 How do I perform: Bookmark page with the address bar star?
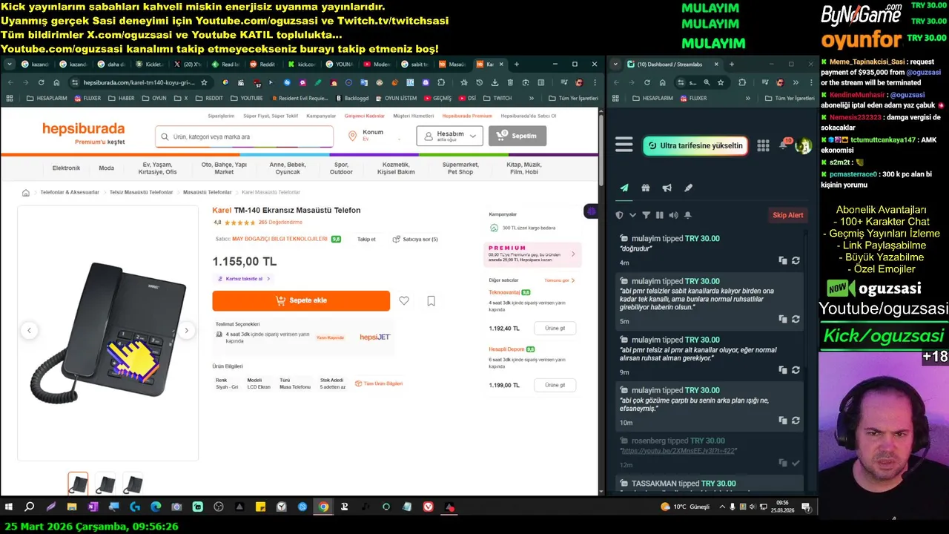[x=204, y=82]
